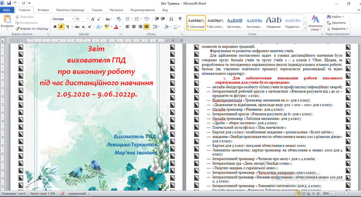361x197 pixels.
Task: Open Абзац dialog launcher
Action: 182,34
